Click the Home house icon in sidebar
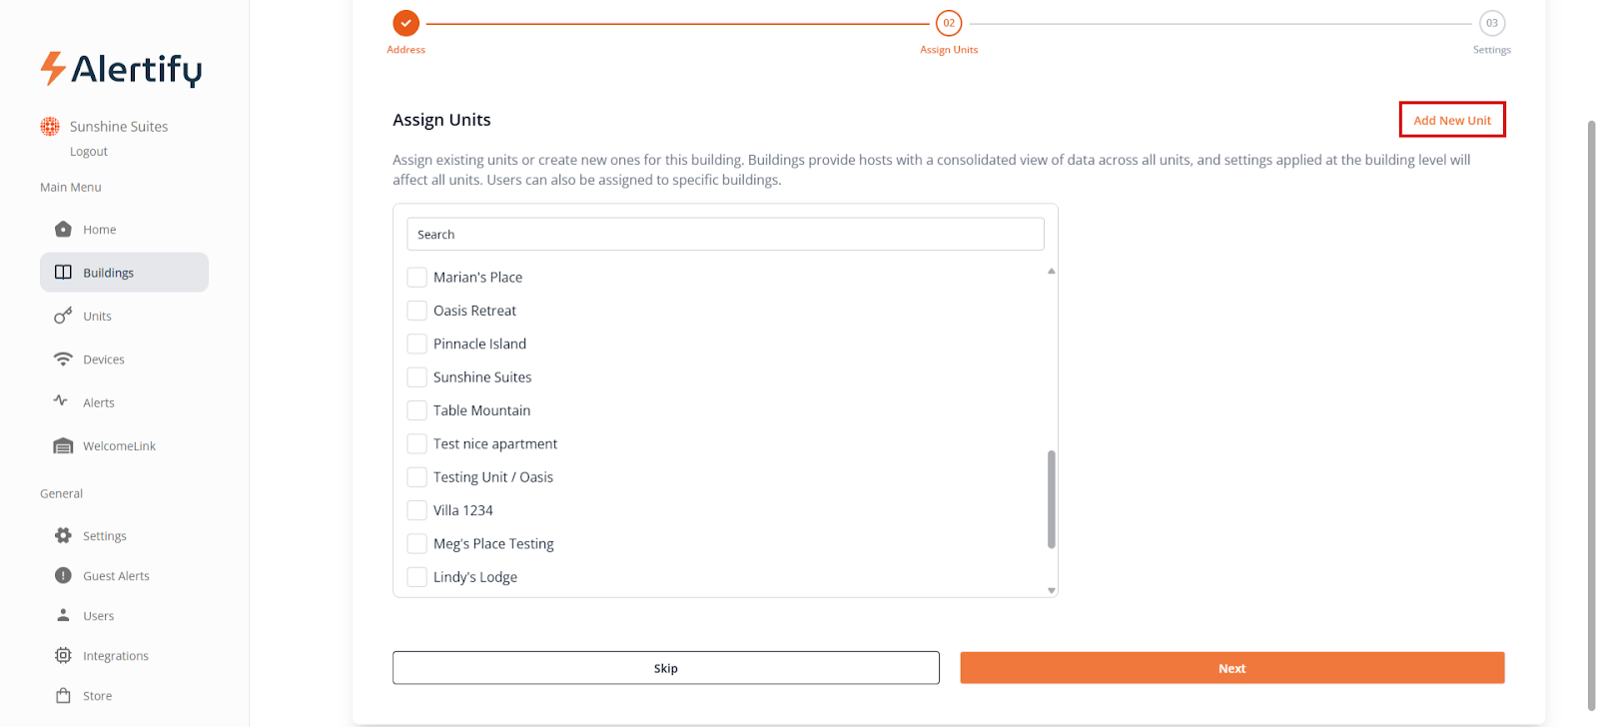This screenshot has height=727, width=1598. coord(63,229)
